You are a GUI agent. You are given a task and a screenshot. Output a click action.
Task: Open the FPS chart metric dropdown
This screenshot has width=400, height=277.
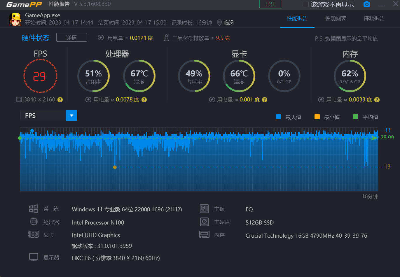(x=71, y=115)
